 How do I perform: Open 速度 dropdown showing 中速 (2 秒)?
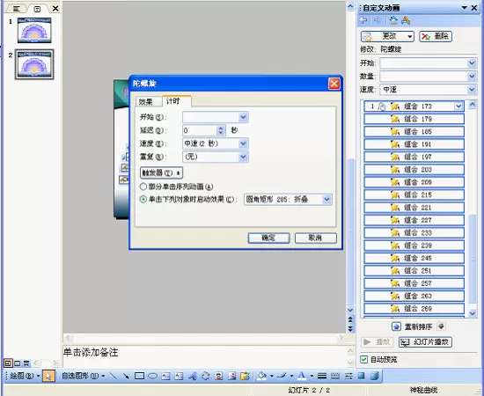[x=243, y=143]
